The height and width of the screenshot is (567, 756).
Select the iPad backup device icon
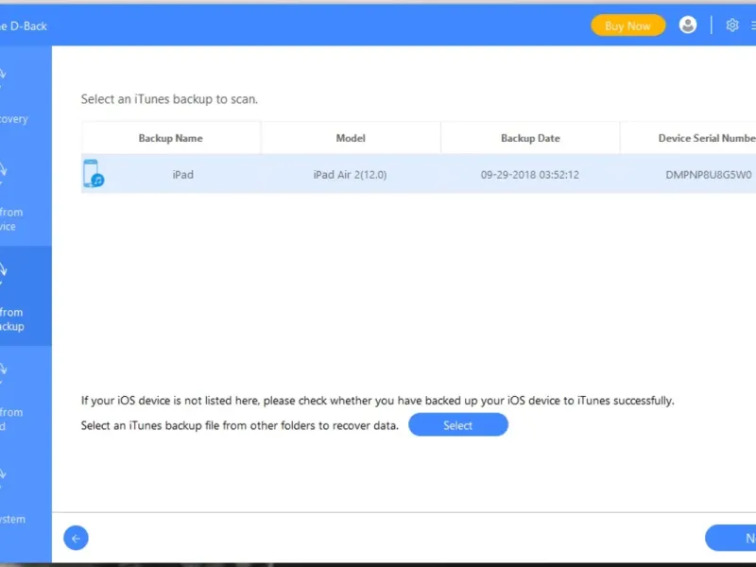(x=94, y=174)
